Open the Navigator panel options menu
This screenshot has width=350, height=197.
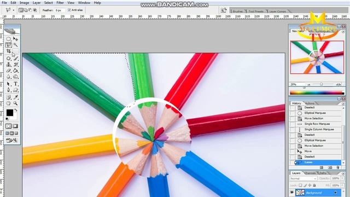(x=343, y=32)
